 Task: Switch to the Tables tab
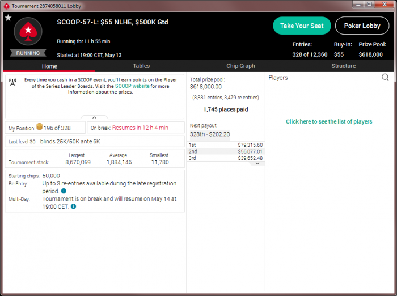click(x=141, y=66)
